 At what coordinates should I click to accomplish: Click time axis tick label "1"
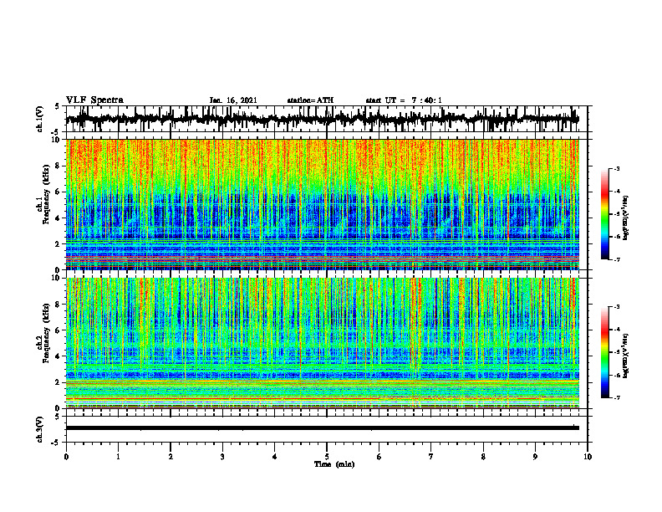[x=118, y=457]
